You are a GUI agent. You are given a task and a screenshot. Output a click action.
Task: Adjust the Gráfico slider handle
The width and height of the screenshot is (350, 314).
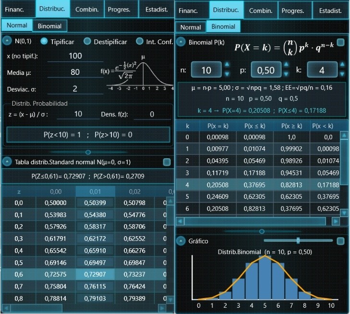coord(298,241)
